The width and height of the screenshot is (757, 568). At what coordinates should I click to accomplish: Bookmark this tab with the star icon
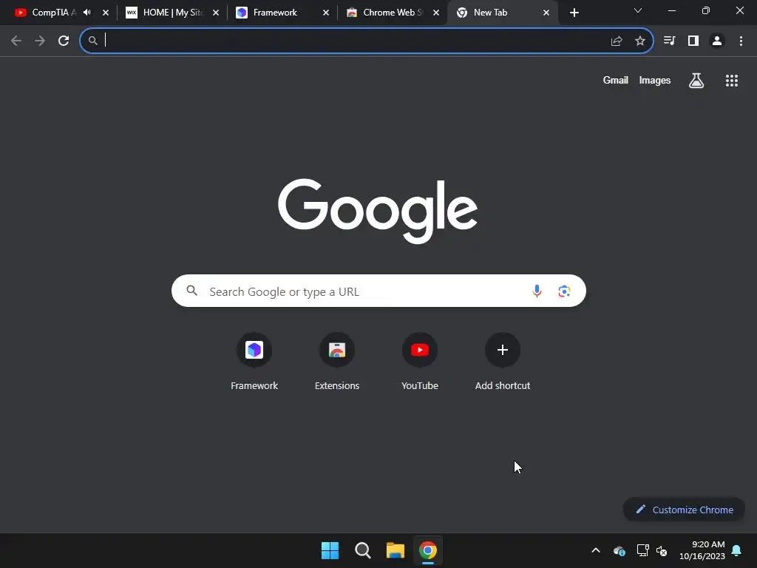pyautogui.click(x=640, y=41)
